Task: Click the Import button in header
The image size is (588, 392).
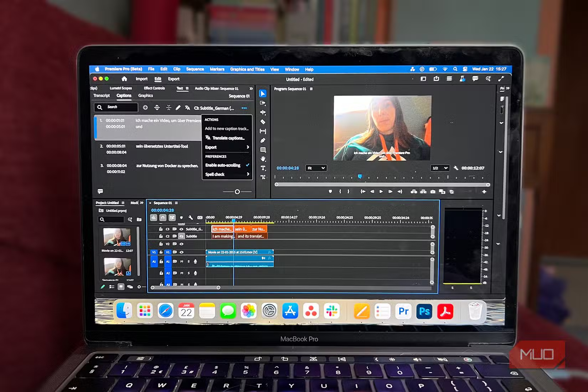Action: tap(141, 79)
